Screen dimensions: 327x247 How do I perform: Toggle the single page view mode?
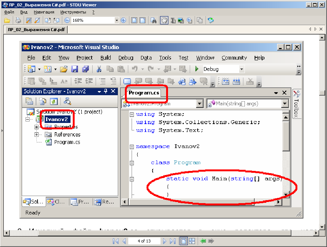[183, 241]
